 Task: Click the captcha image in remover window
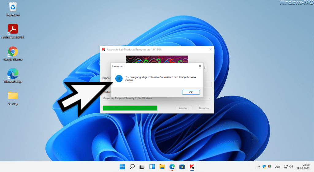tap(157, 59)
